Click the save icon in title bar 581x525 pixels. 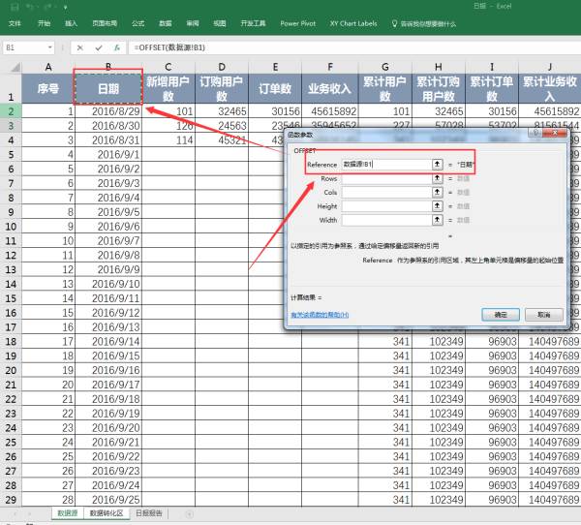15,7
